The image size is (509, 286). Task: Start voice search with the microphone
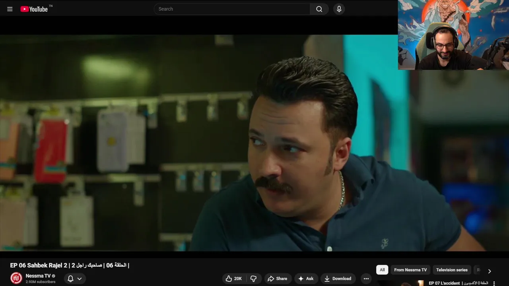[x=339, y=9]
